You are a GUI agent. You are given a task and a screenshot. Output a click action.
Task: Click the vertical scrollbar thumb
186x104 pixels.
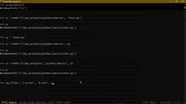(x=185, y=7)
